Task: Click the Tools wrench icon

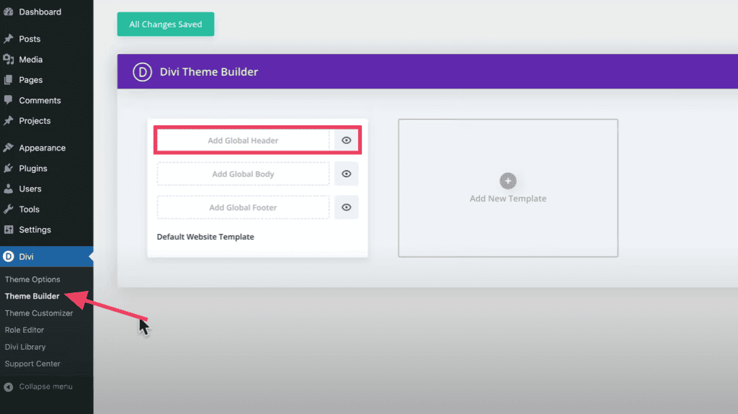Action: (x=9, y=209)
